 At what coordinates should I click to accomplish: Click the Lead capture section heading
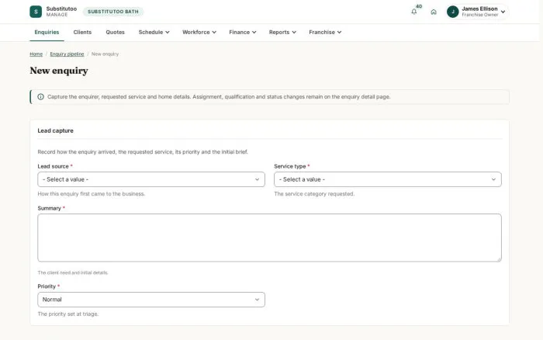click(55, 130)
